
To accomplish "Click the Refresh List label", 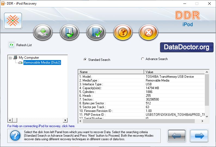I will pos(24,45).
